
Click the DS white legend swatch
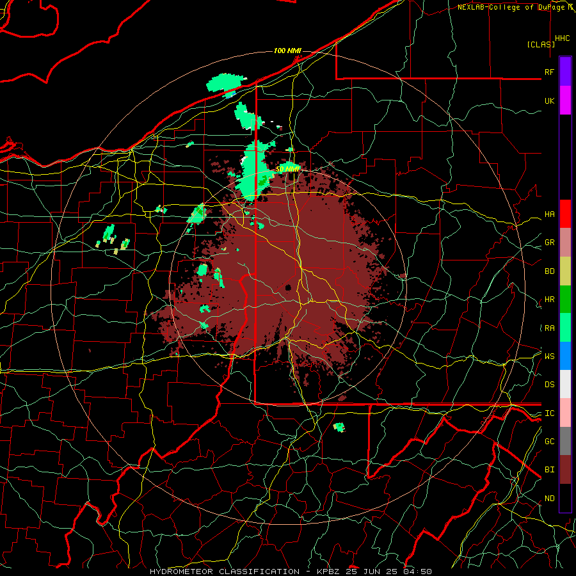point(565,384)
